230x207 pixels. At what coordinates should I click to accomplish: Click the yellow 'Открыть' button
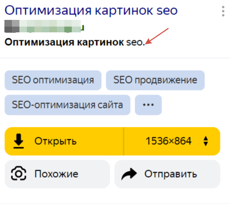(64, 141)
